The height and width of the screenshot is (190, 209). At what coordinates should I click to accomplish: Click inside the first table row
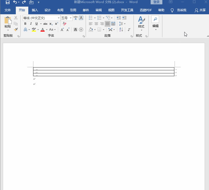tap(102, 69)
